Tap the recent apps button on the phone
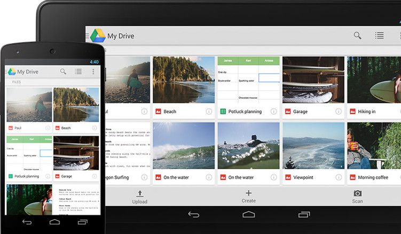 (x=82, y=222)
